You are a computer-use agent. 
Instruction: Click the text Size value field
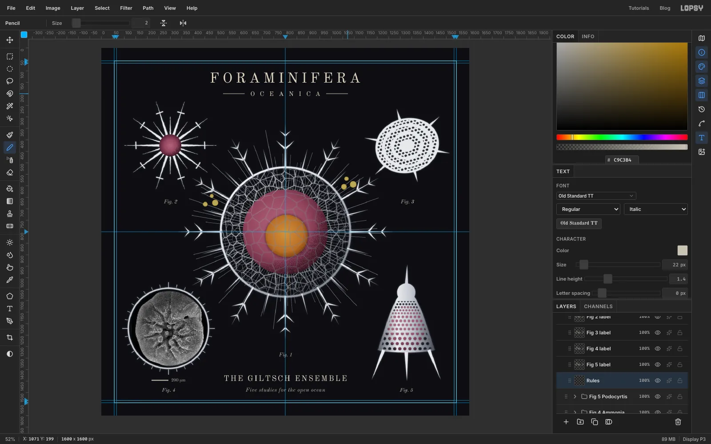675,265
